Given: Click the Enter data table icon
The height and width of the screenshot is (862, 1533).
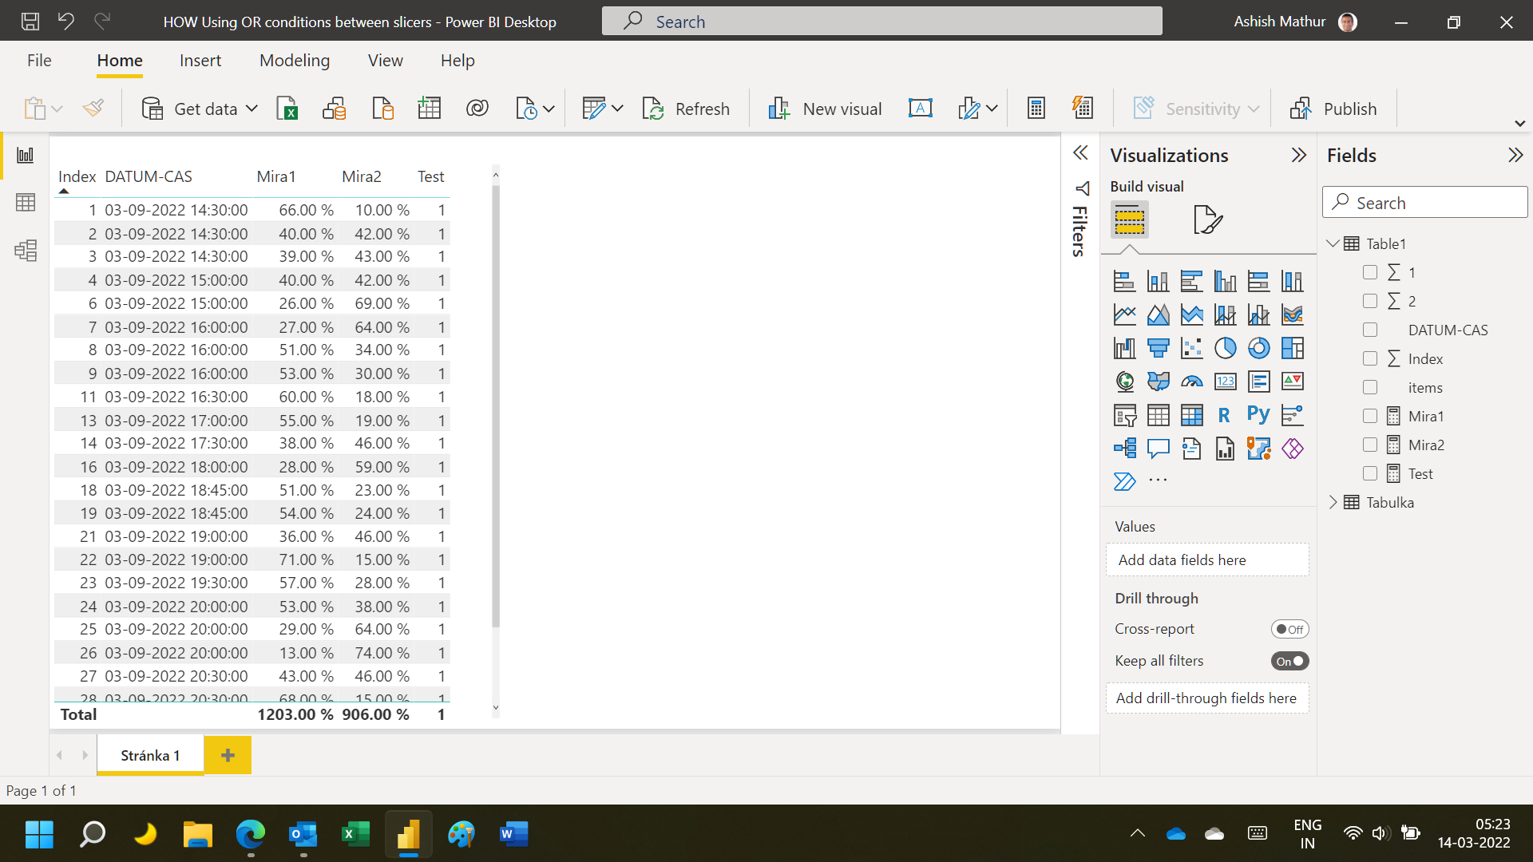Looking at the screenshot, I should pos(430,109).
